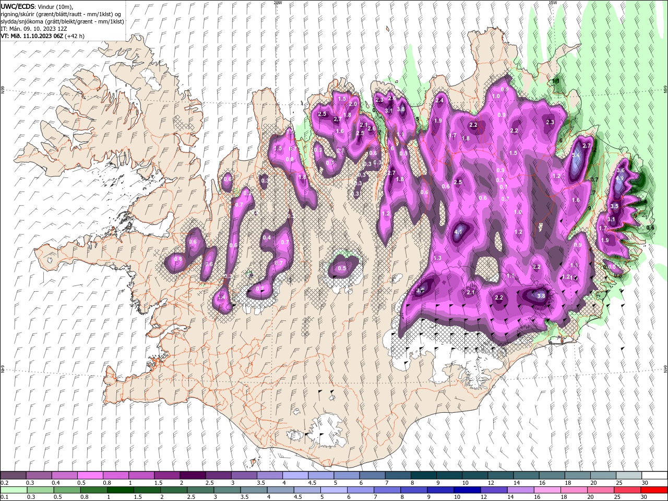Image resolution: width=668 pixels, height=501 pixels.
Task: Pick upper legend swatch starting at 3
Action: click(244, 475)
